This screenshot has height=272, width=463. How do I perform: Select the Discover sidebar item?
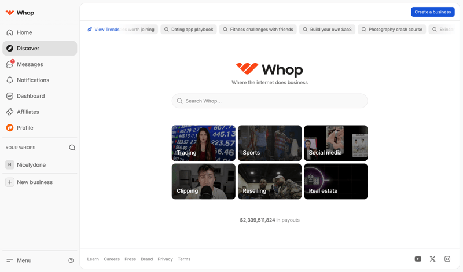(x=39, y=48)
